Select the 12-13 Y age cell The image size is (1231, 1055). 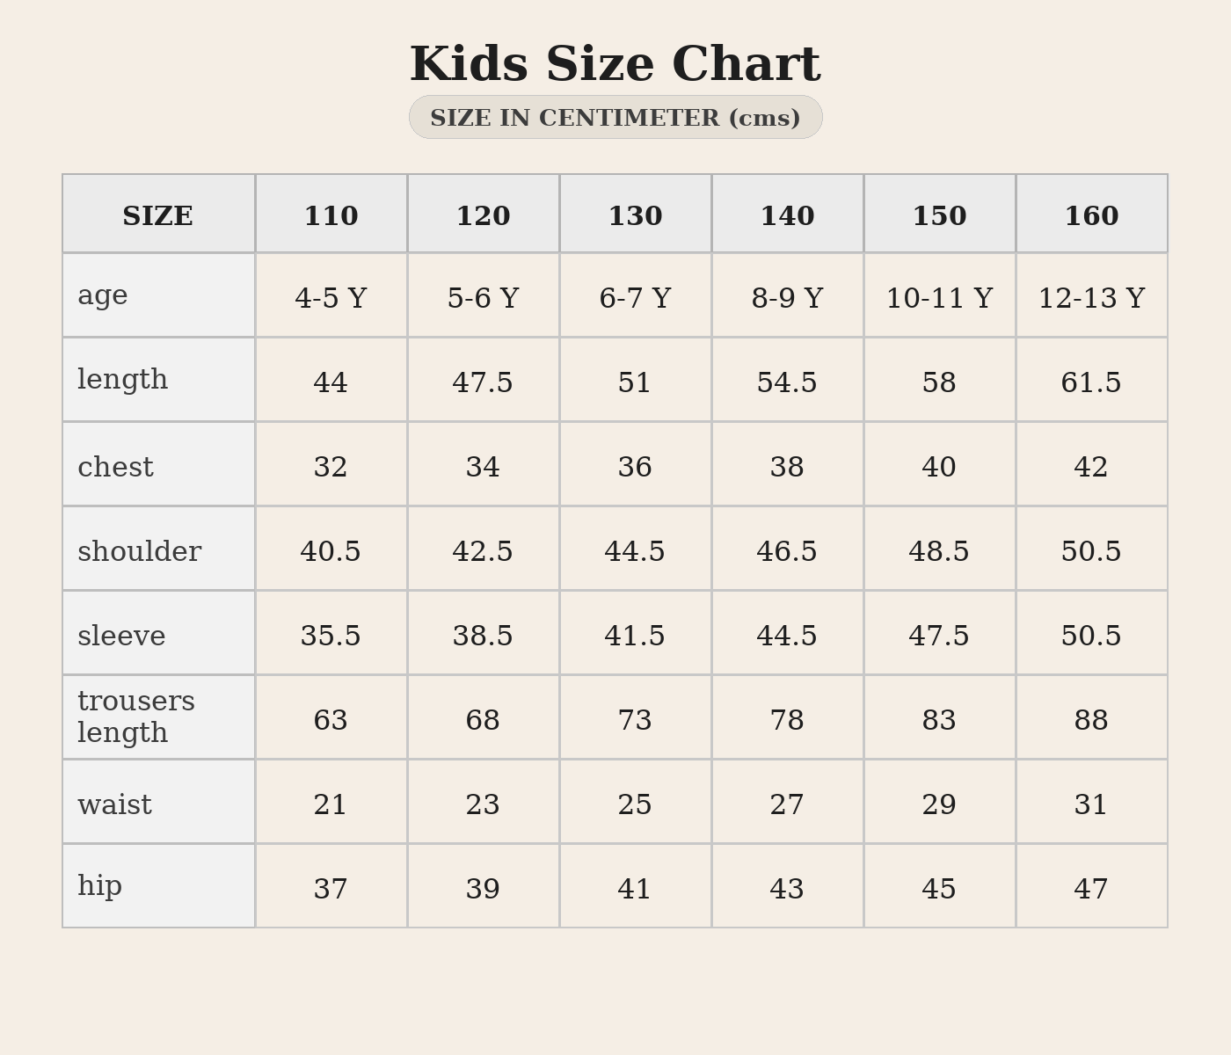point(1091,298)
